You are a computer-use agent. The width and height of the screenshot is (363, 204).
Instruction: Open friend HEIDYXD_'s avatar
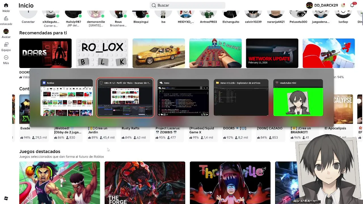[x=186, y=14]
